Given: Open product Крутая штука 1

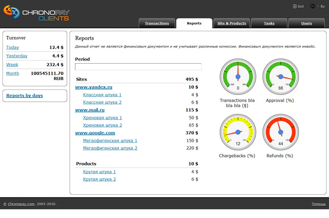Looking at the screenshot, I should click(x=99, y=172).
